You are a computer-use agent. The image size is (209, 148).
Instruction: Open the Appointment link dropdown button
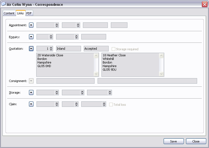click(x=31, y=25)
